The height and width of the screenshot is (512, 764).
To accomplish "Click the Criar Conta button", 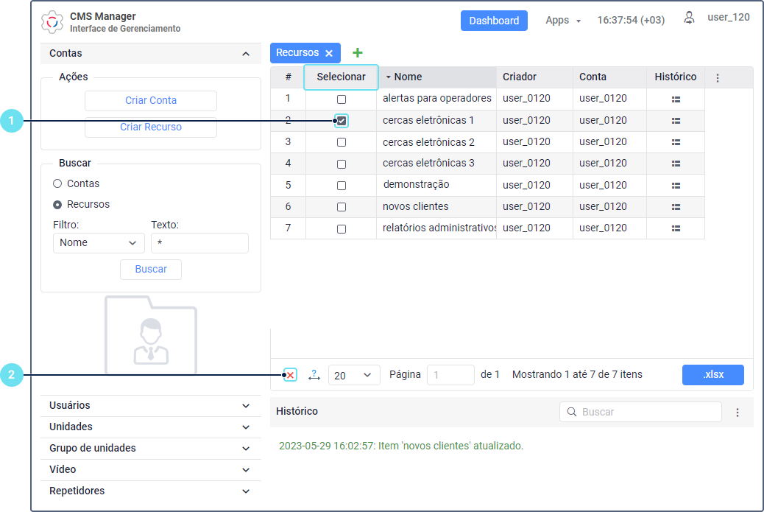I will pyautogui.click(x=151, y=101).
